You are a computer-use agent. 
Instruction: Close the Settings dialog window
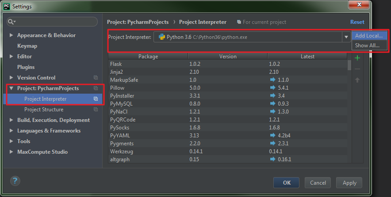(x=359, y=4)
